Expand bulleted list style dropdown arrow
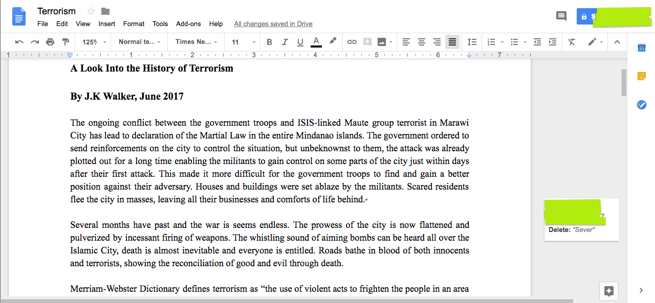The width and height of the screenshot is (655, 303). pos(525,42)
